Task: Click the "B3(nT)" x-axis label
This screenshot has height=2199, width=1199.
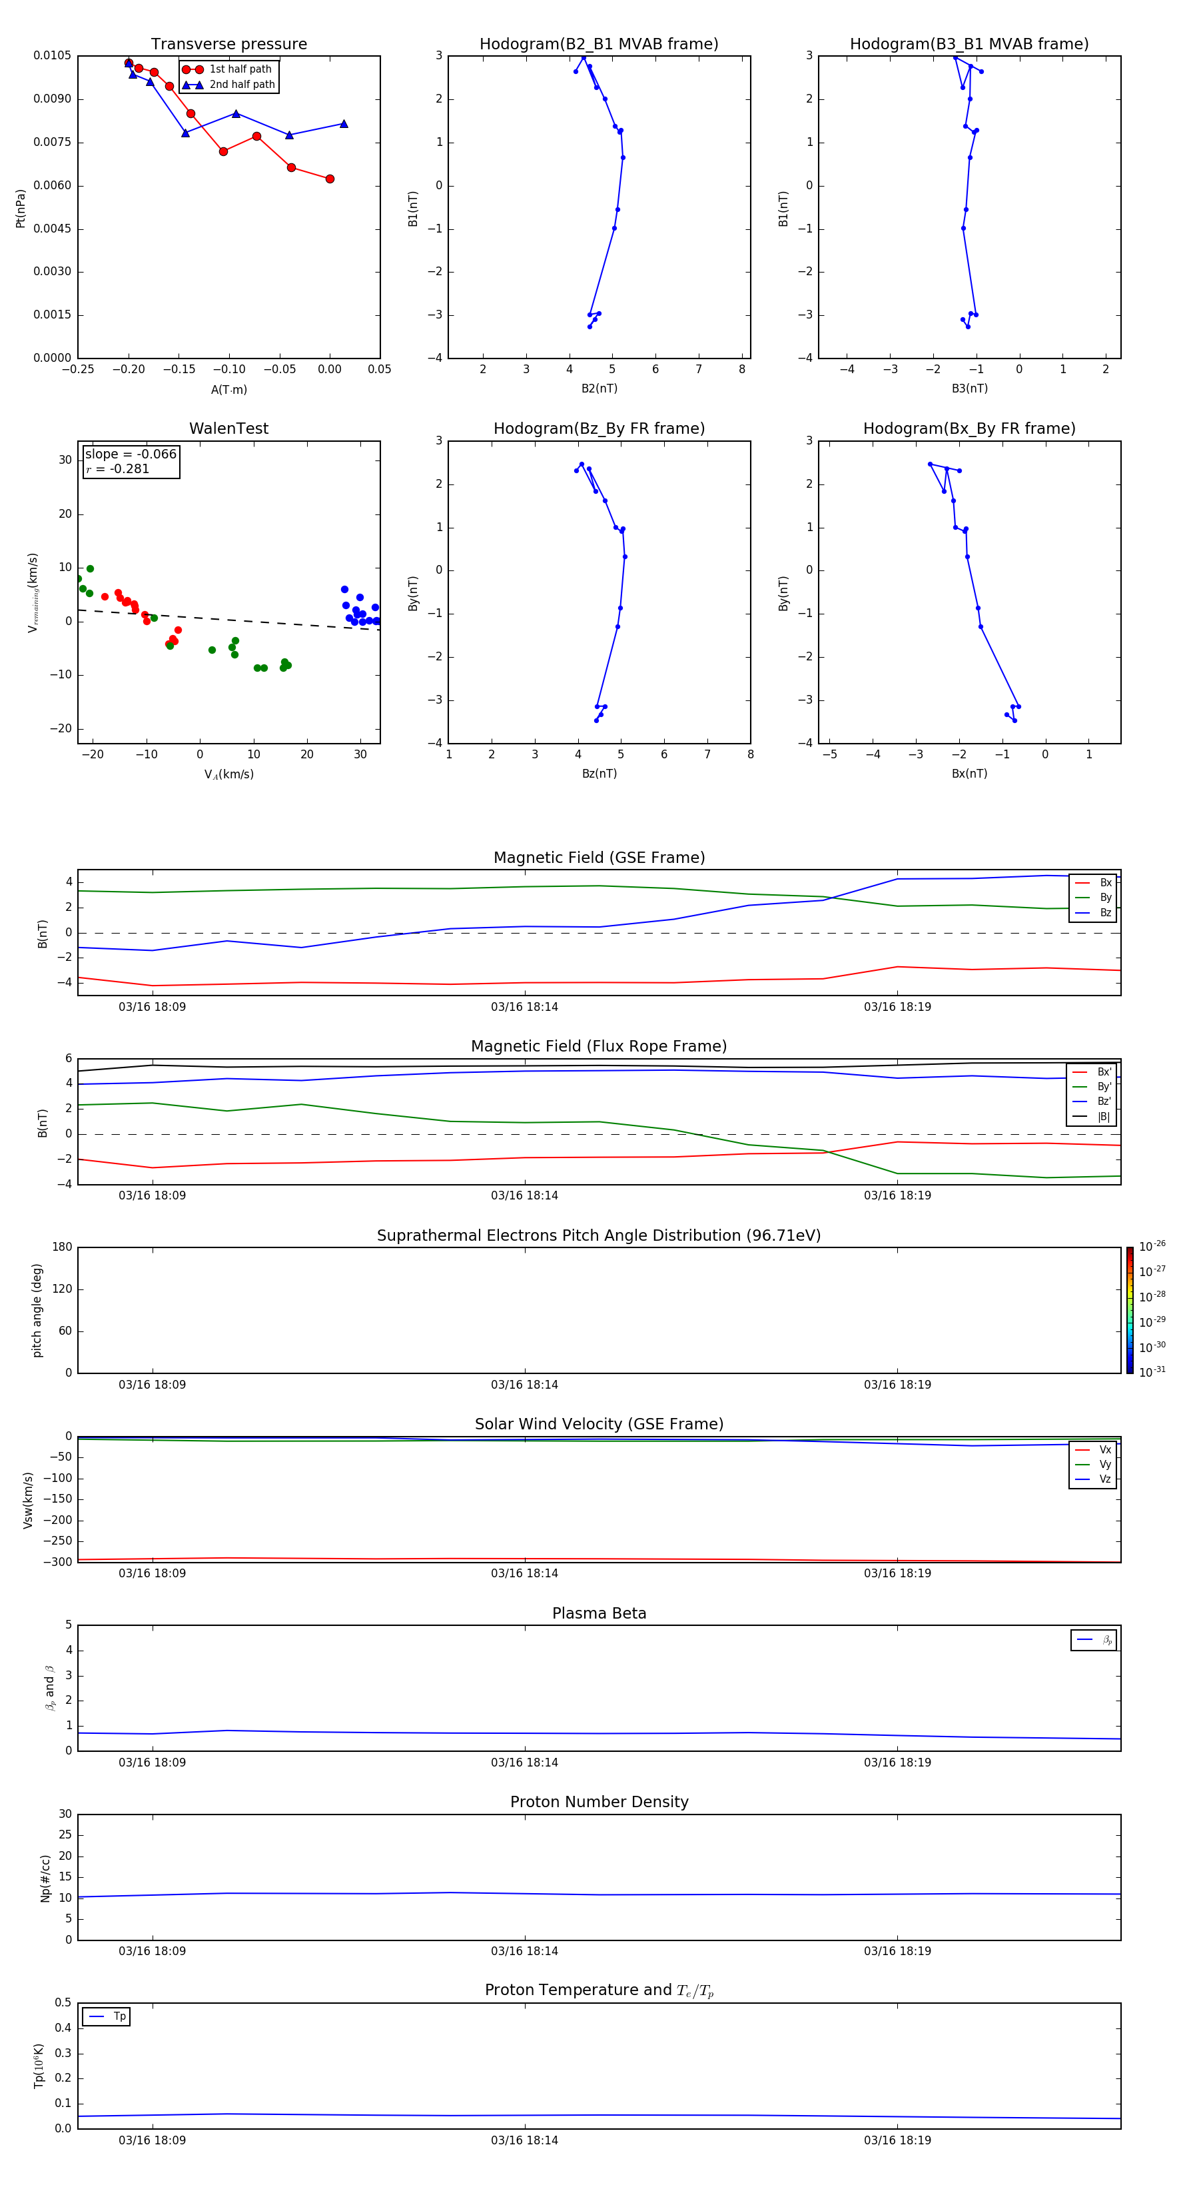Action: [969, 388]
